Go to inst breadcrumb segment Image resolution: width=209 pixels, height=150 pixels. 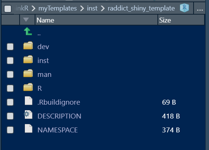[92, 8]
